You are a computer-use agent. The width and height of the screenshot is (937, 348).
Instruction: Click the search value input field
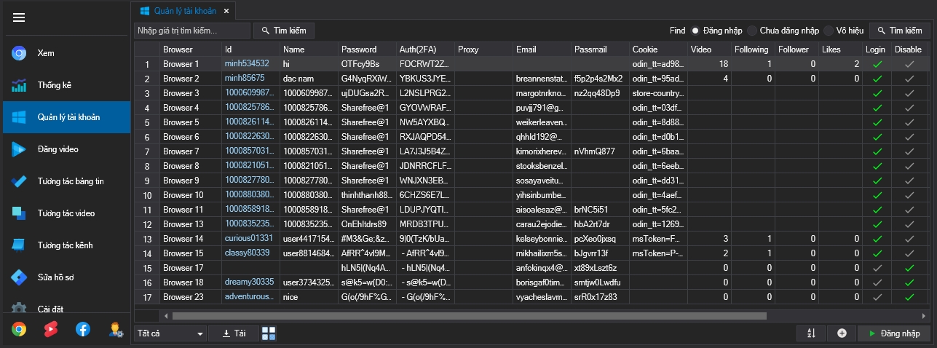coord(191,31)
